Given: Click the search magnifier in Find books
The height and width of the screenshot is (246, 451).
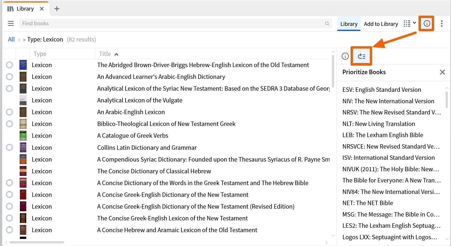Looking at the screenshot, I should click(327, 24).
